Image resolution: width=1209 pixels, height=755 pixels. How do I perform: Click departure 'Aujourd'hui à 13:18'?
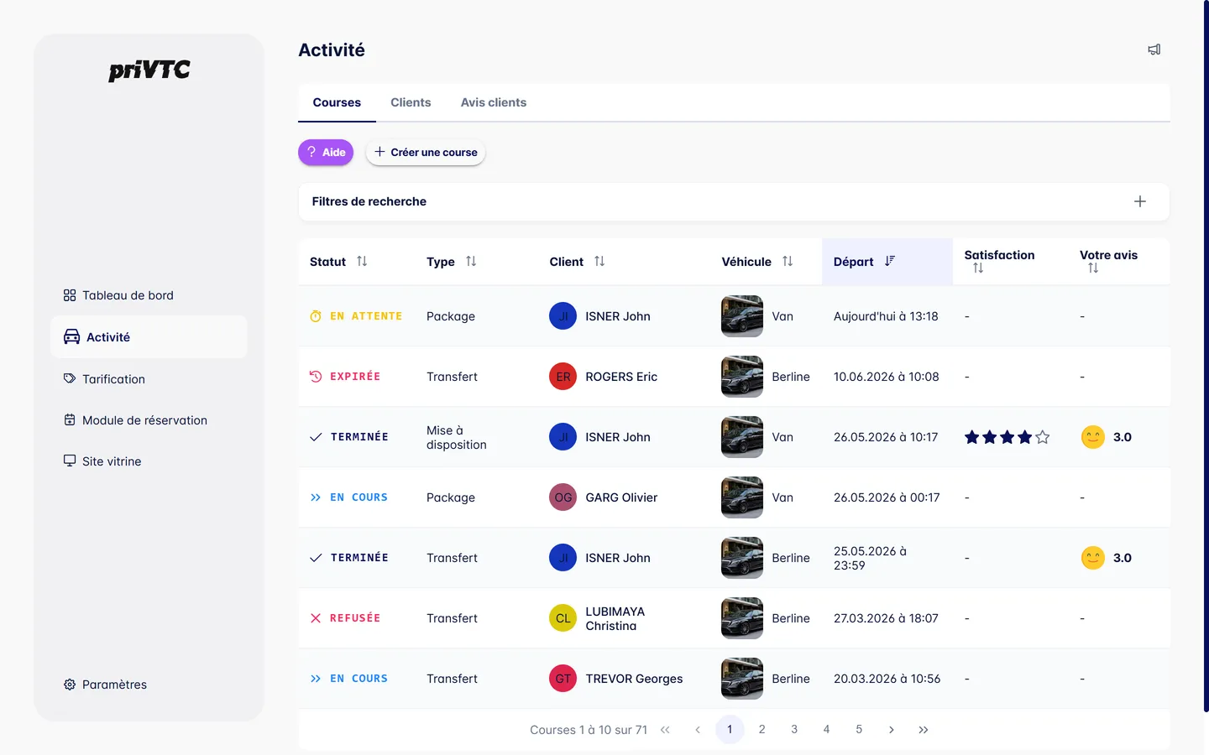click(x=886, y=316)
